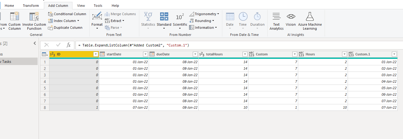Open totalHours column filter dropdown

coord(245,54)
